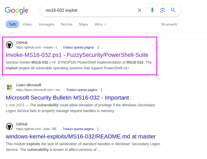Screen dimensions: 207x159
Task: Click the Google logo
Action: pos(17,10)
